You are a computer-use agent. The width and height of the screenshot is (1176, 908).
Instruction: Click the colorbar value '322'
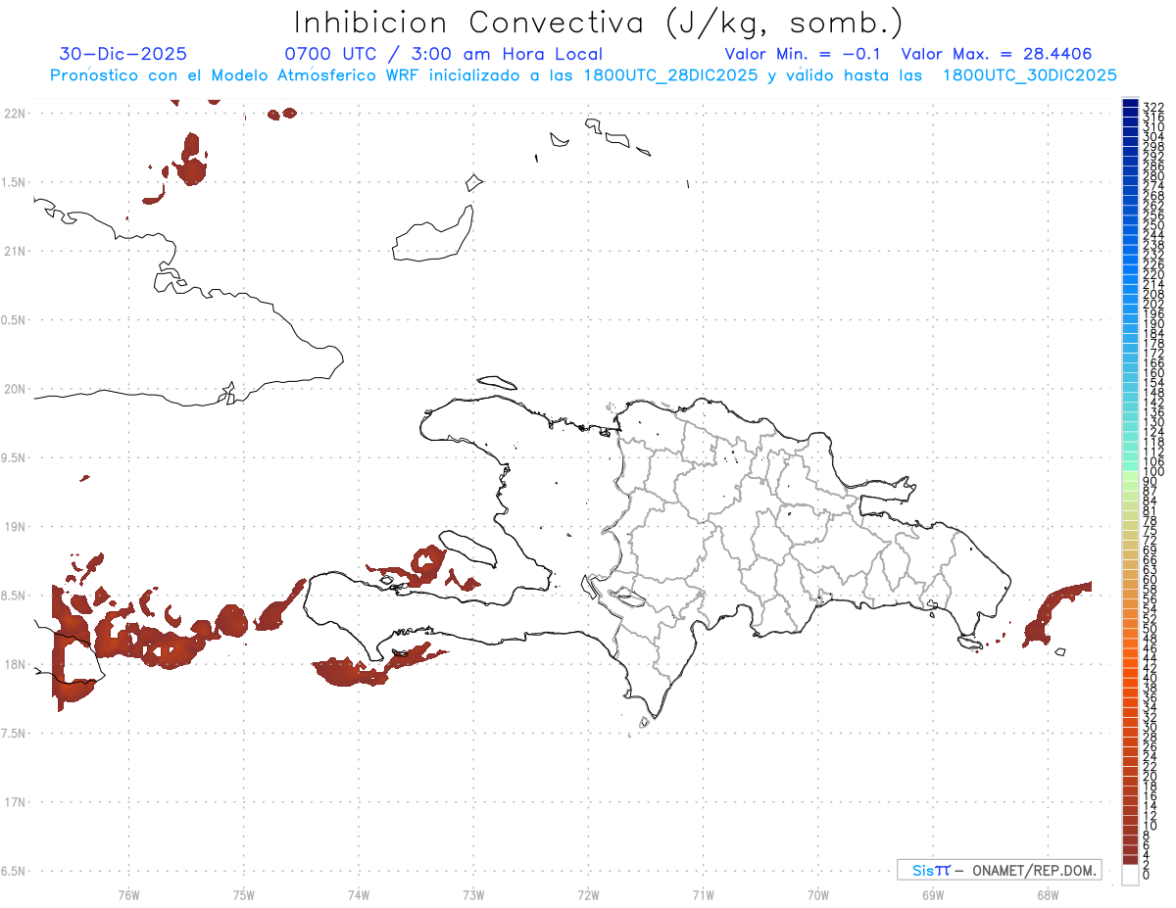tap(1153, 106)
